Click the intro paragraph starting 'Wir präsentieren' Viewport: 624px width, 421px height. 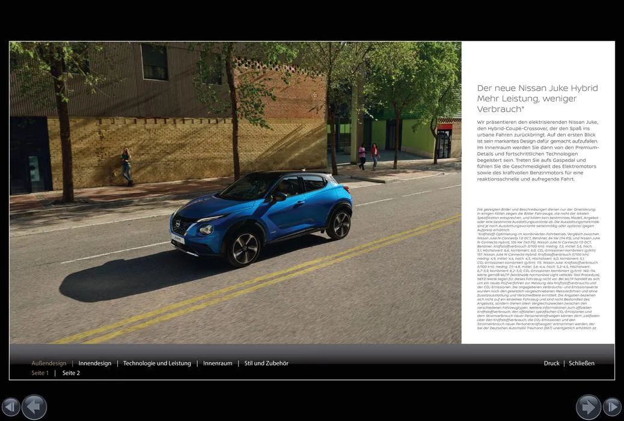(x=537, y=150)
